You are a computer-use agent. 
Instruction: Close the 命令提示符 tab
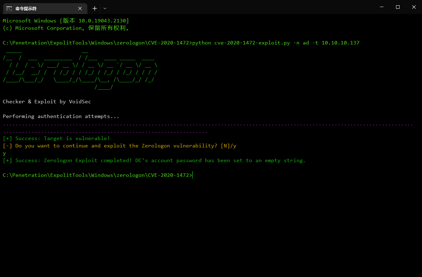click(80, 8)
